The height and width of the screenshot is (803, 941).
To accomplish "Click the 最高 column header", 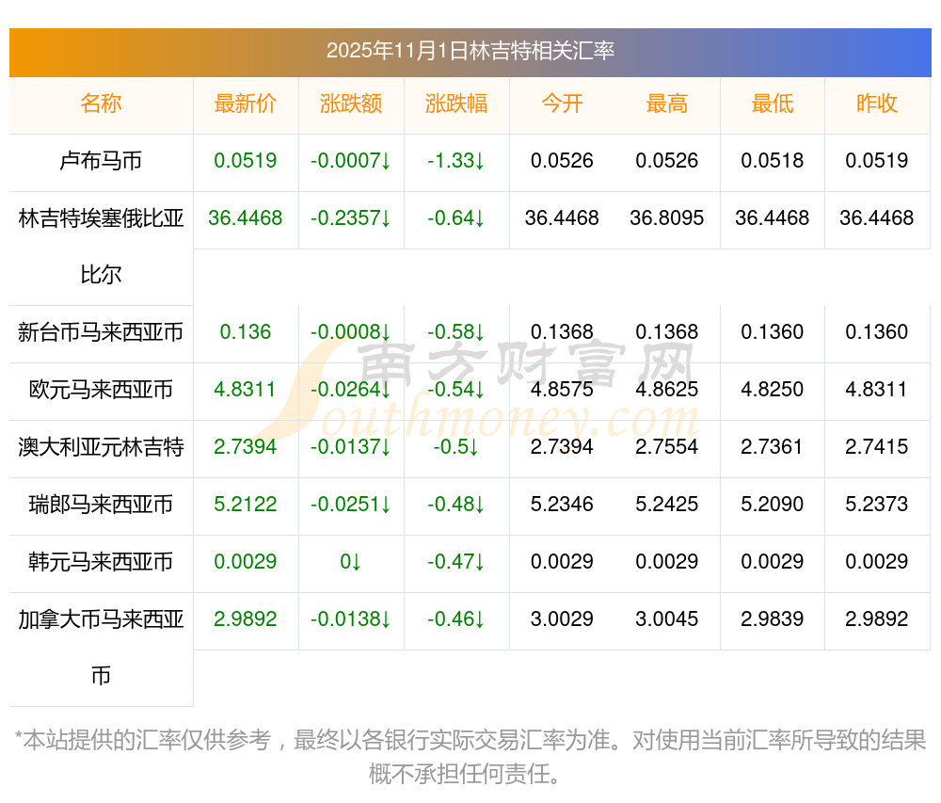I will 667,104.
